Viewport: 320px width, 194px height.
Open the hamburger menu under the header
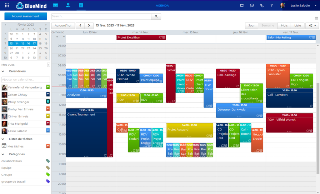[x=317, y=18]
